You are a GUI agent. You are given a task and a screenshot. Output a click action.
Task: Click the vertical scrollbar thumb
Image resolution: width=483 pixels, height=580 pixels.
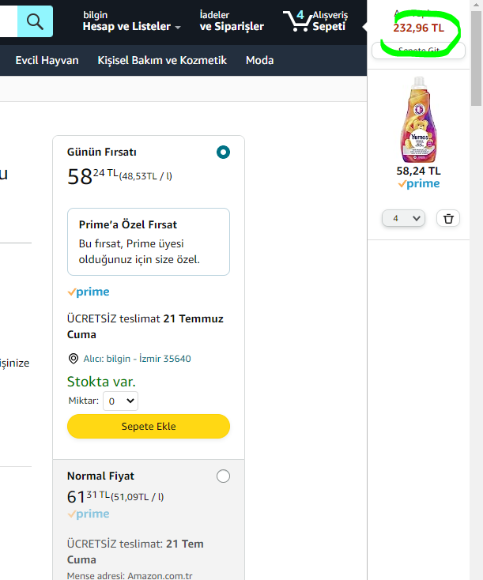[x=476, y=58]
